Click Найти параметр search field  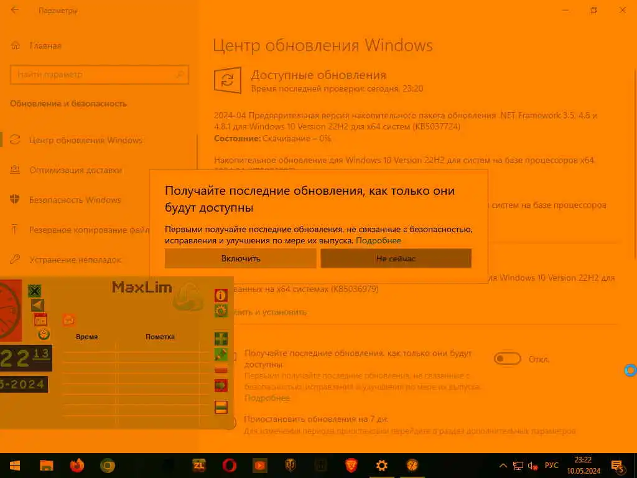[x=99, y=75]
